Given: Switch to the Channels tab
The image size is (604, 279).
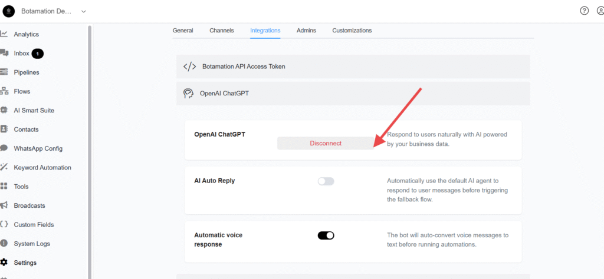Looking at the screenshot, I should pyautogui.click(x=222, y=31).
